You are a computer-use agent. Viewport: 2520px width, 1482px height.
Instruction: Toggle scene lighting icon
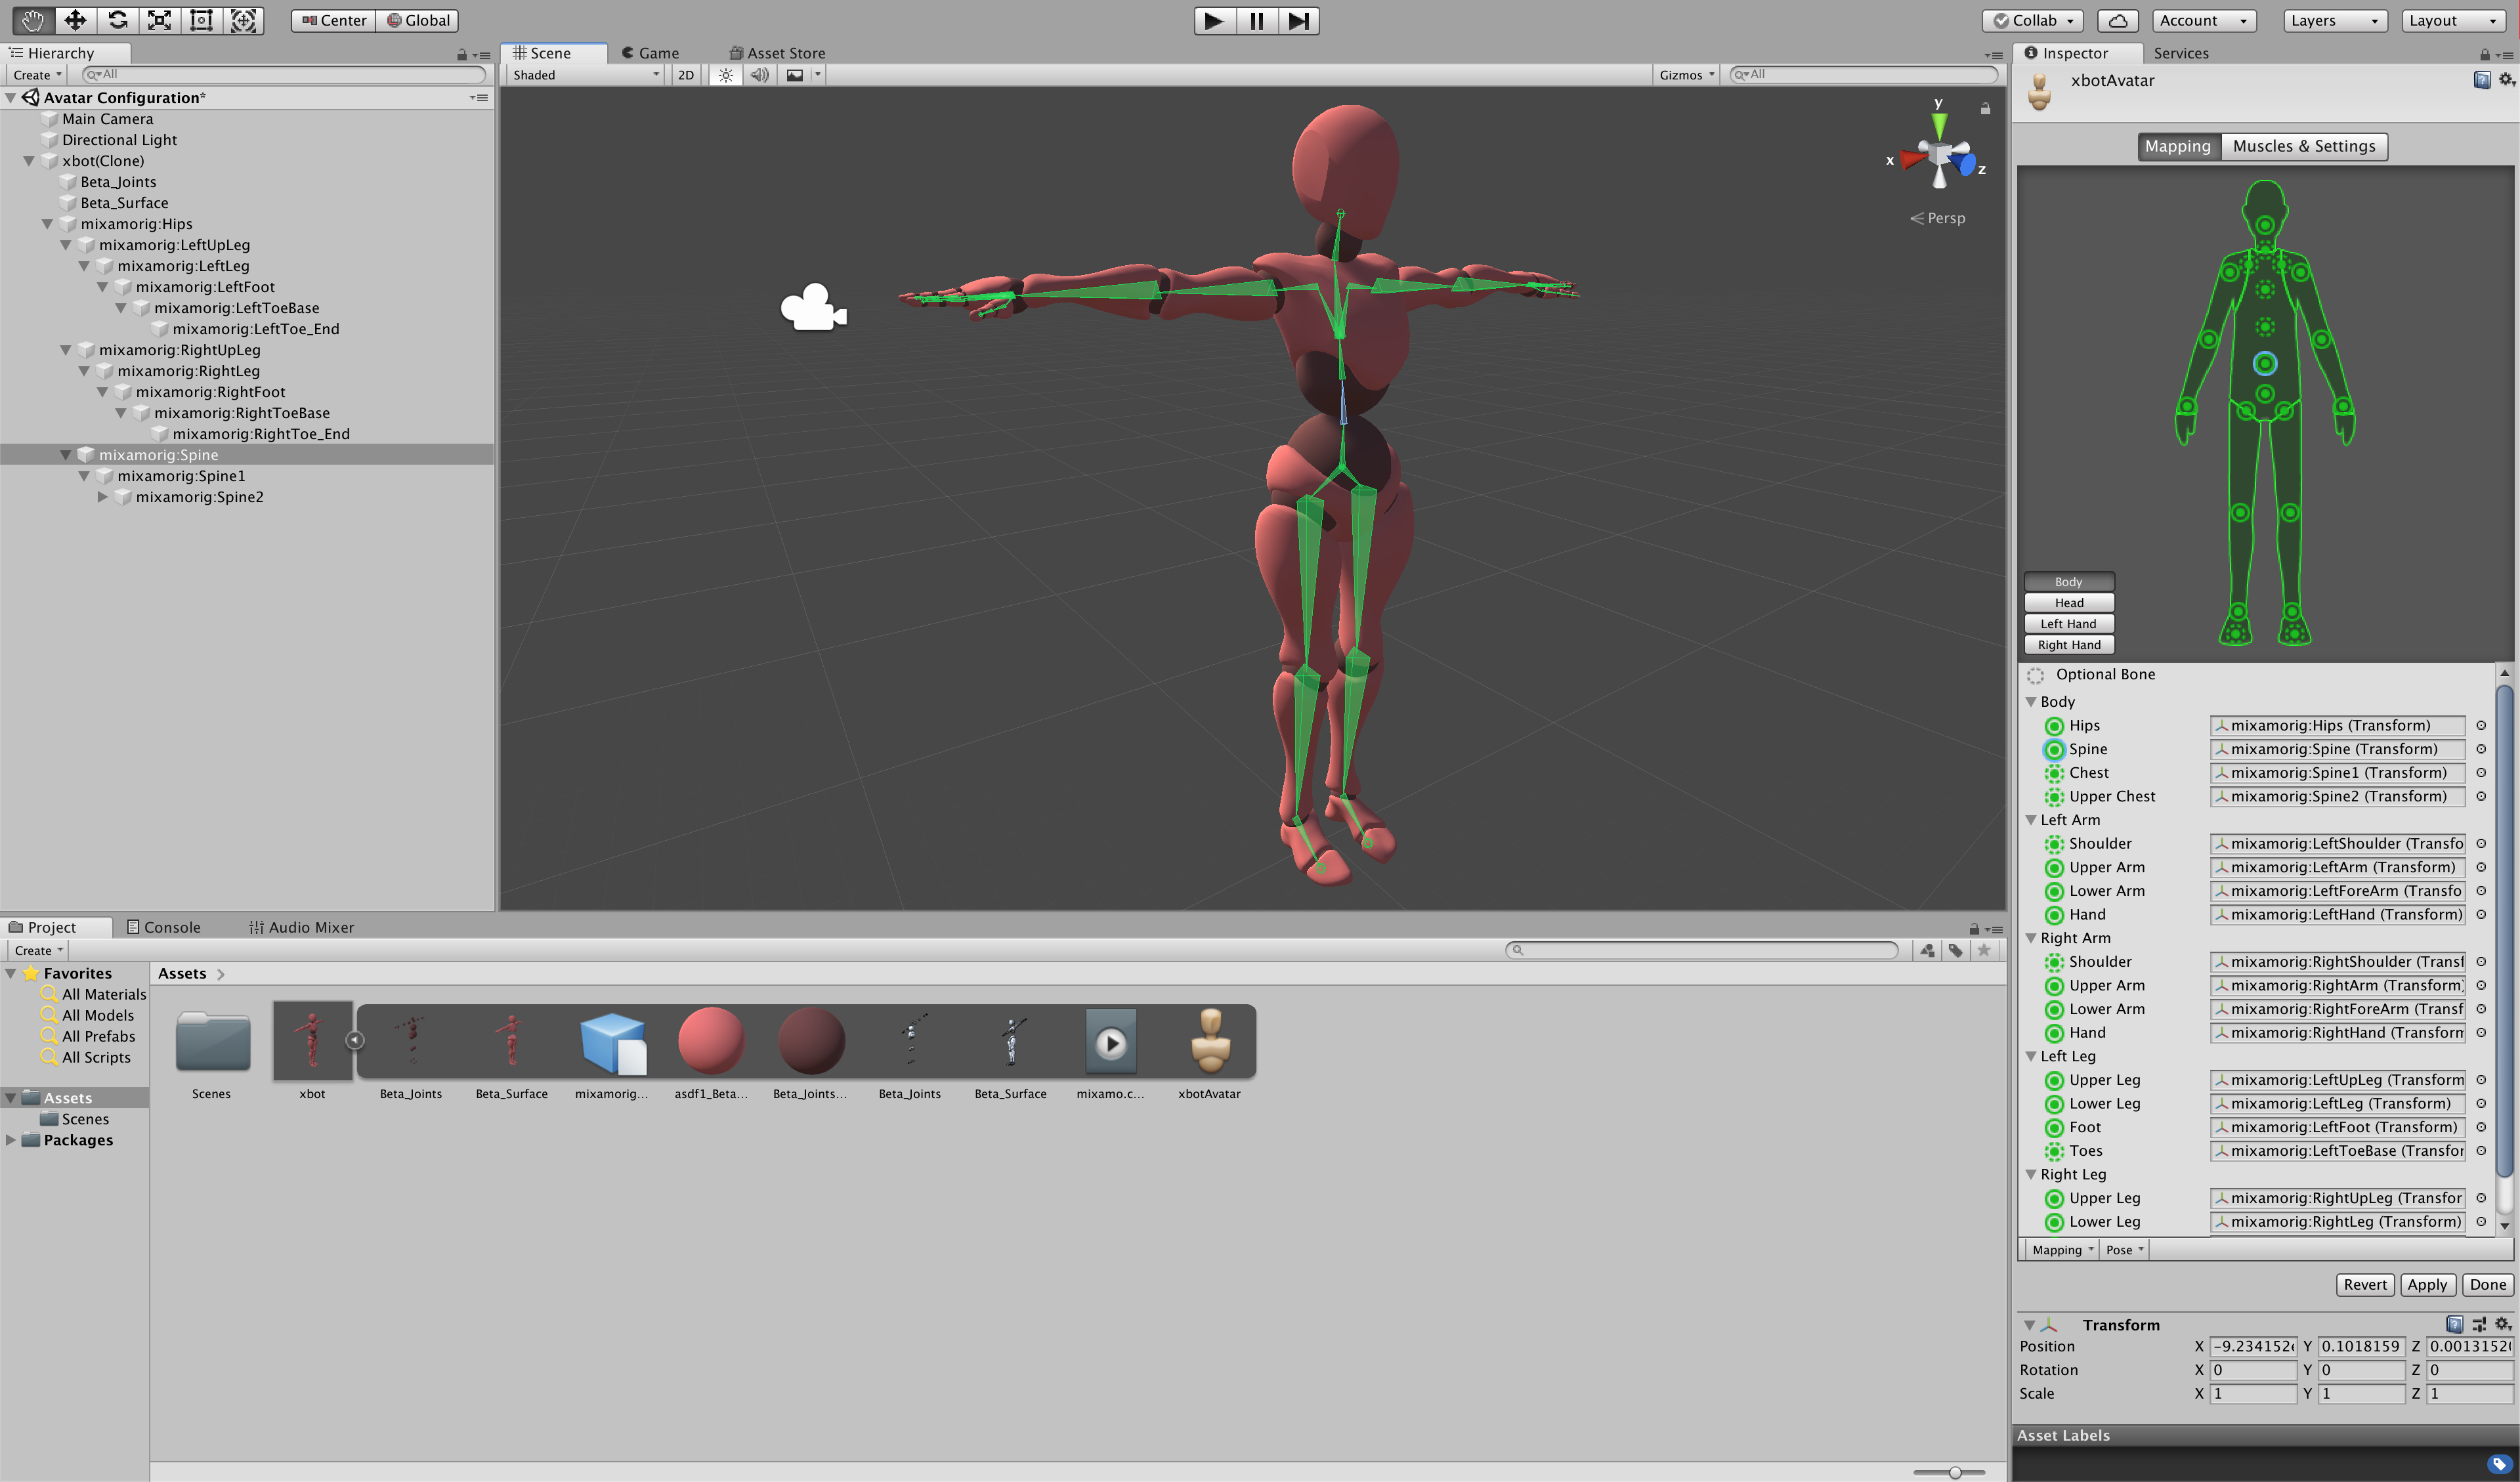click(725, 75)
